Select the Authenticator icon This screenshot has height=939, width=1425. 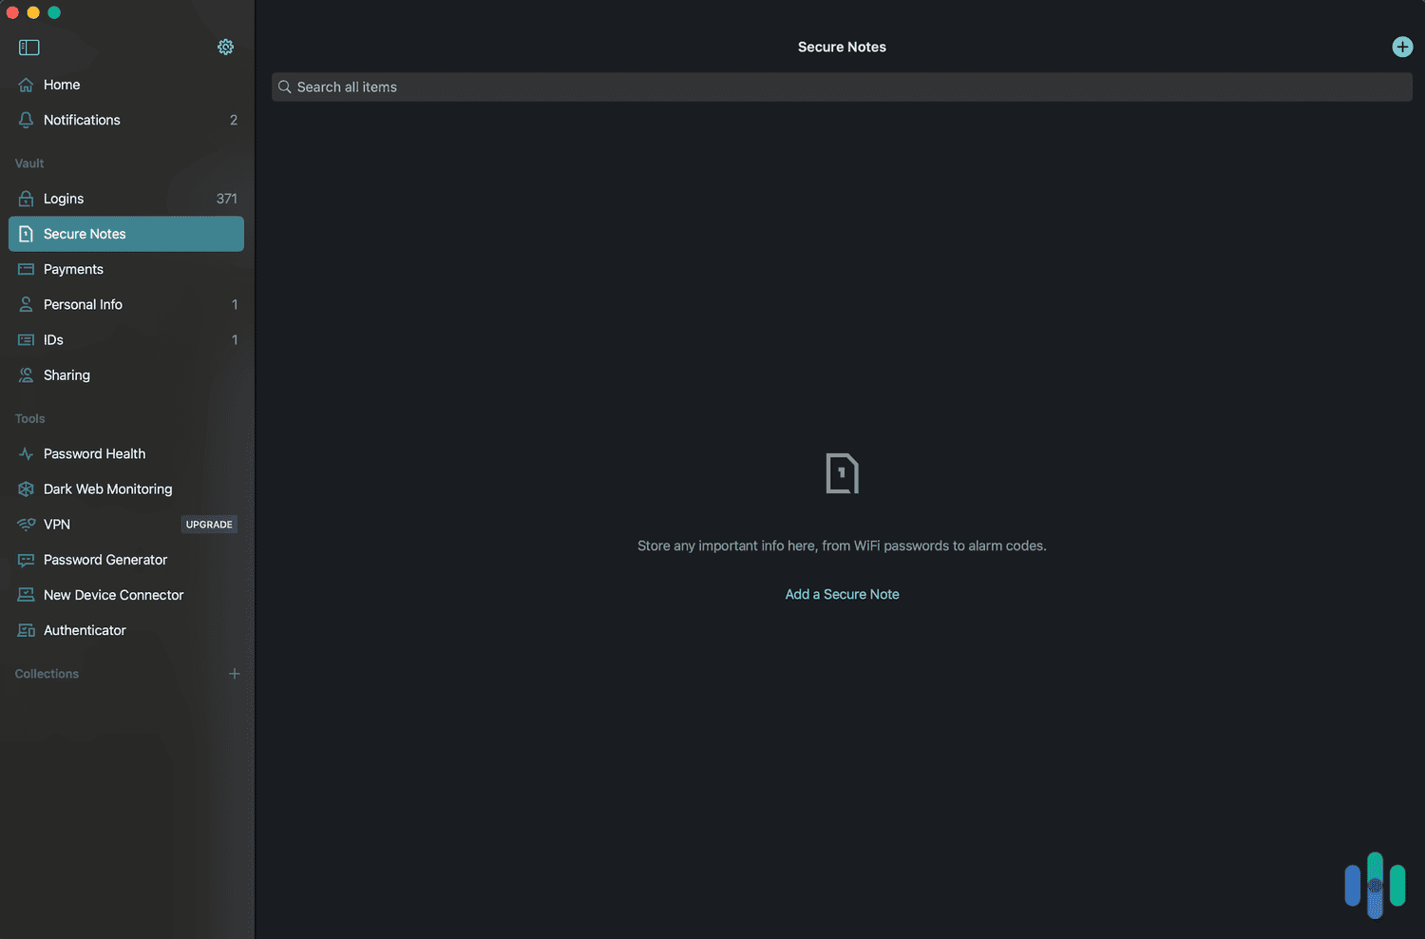[x=26, y=630]
